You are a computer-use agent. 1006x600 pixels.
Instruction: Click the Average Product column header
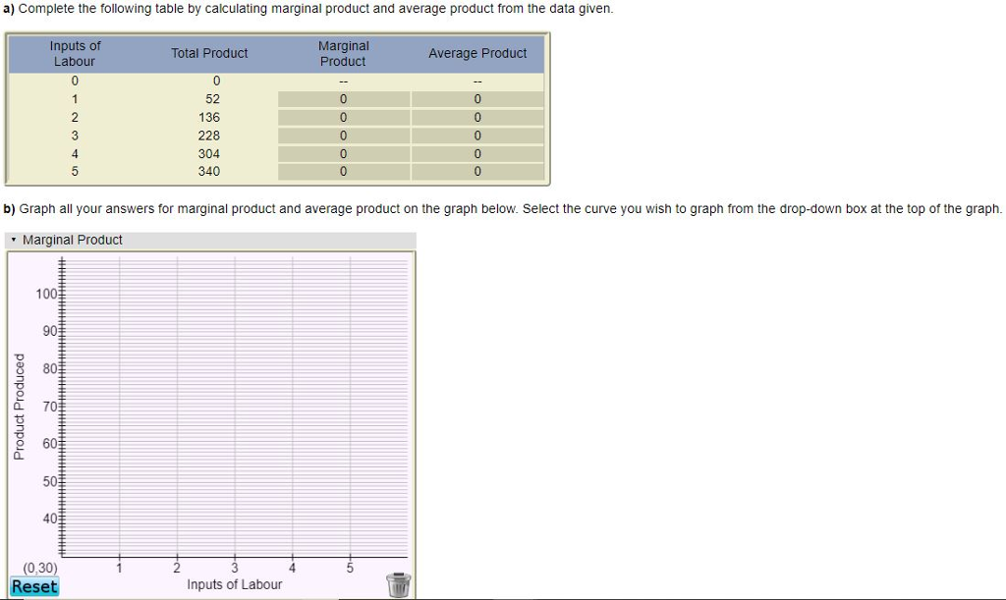point(477,53)
